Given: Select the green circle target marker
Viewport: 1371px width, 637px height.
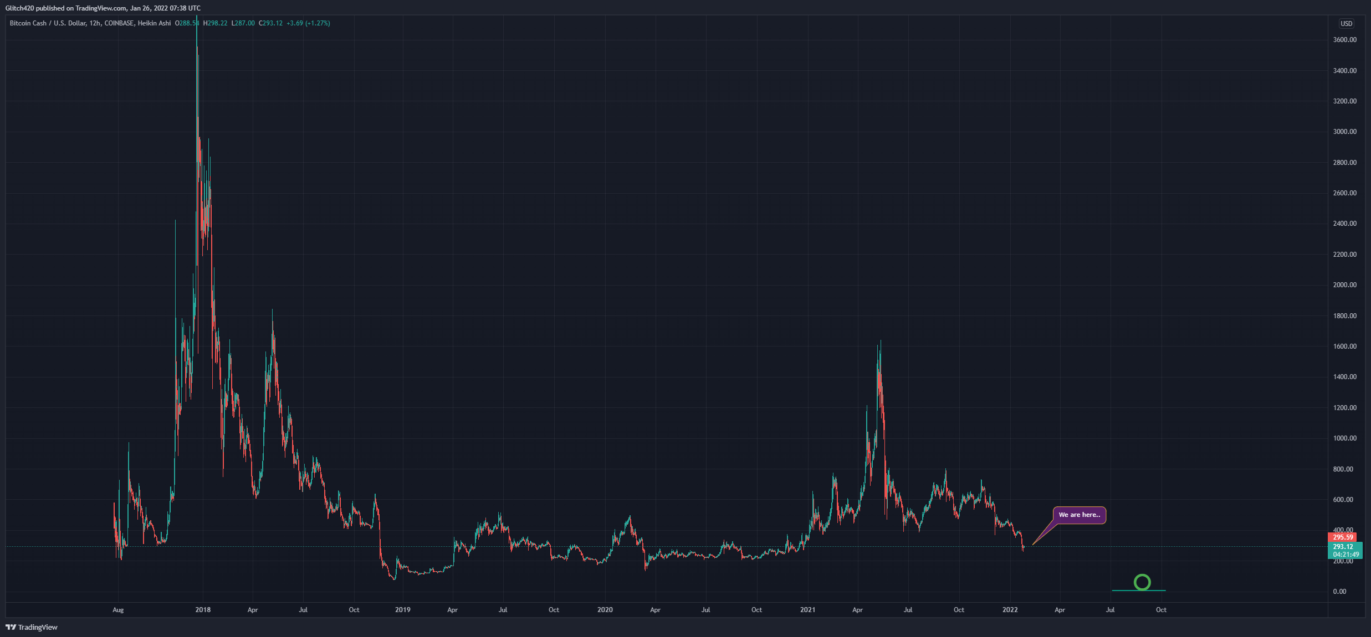Looking at the screenshot, I should coord(1142,582).
